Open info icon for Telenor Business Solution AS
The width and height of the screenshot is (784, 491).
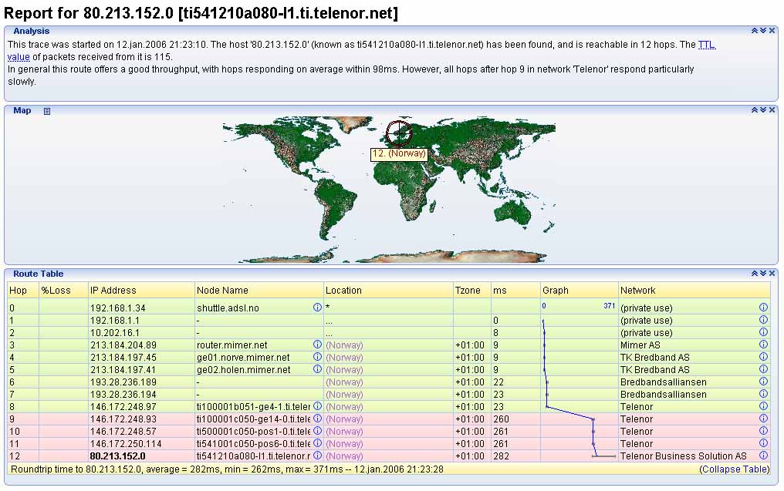pyautogui.click(x=763, y=456)
